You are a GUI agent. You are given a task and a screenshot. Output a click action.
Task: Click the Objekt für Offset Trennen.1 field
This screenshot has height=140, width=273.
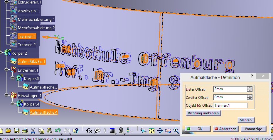point(230,105)
